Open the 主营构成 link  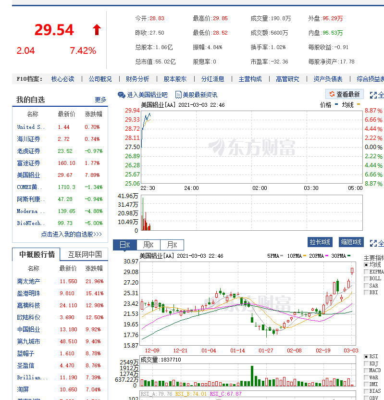click(x=250, y=79)
